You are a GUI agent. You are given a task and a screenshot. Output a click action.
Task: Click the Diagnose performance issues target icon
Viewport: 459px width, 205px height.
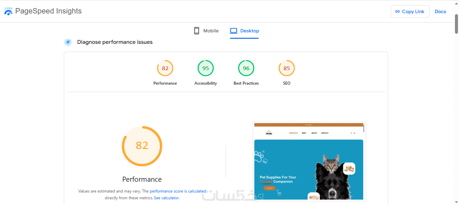[68, 42]
